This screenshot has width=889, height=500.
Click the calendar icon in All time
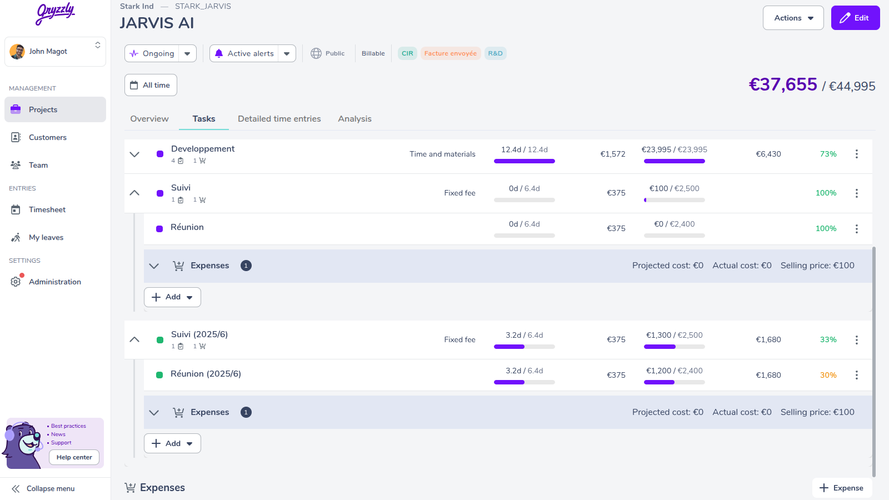point(134,85)
